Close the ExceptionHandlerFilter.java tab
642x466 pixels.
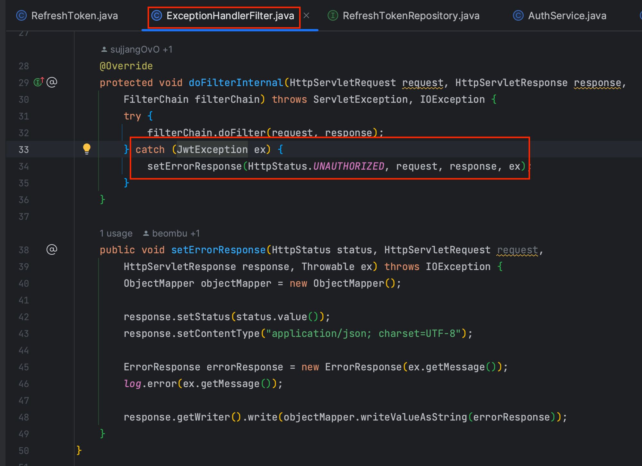click(307, 15)
